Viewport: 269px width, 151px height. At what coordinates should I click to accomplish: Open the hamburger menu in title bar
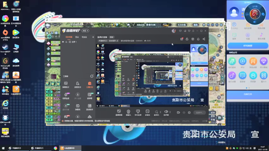tap(193, 31)
